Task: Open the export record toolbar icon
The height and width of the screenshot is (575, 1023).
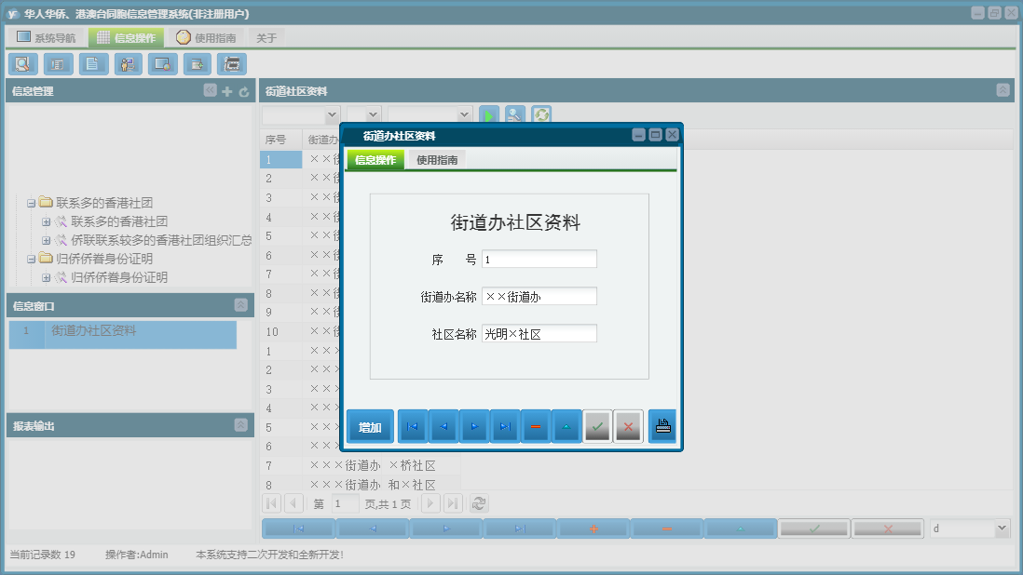Action: tap(197, 63)
